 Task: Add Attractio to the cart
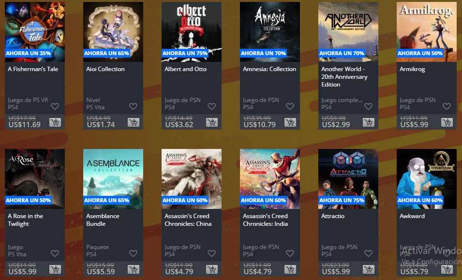[x=369, y=269]
